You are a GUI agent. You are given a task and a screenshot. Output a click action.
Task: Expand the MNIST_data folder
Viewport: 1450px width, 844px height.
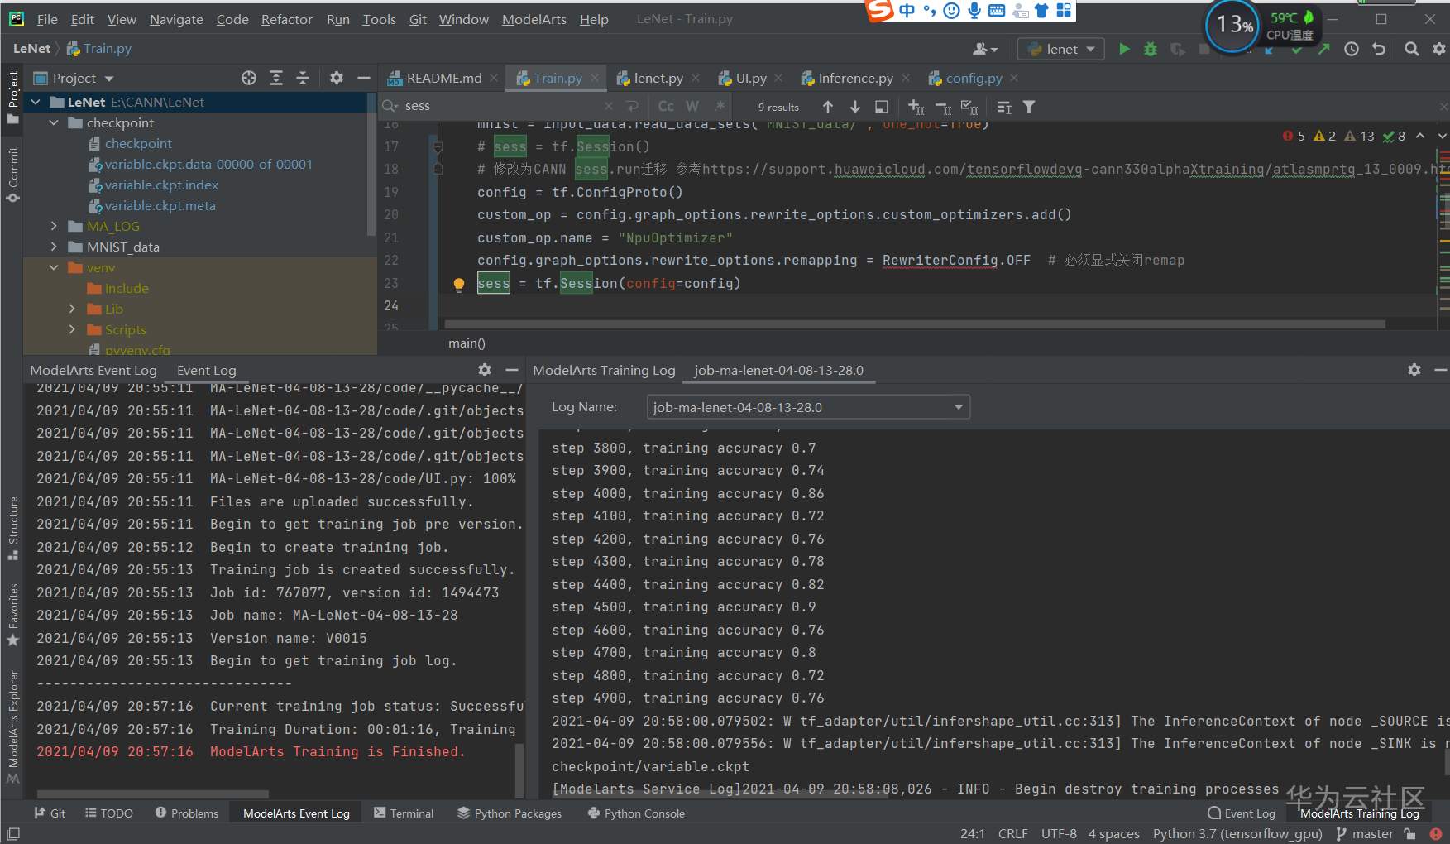[x=55, y=247]
